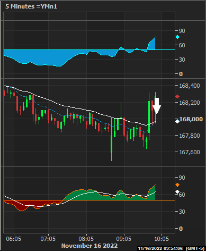
Task: Select the 167,600 price axis label
Action: [190, 152]
